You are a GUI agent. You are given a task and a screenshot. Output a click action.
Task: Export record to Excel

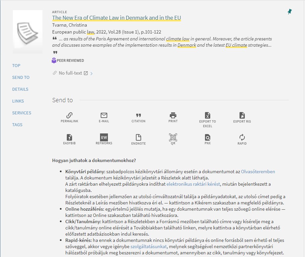208,116
